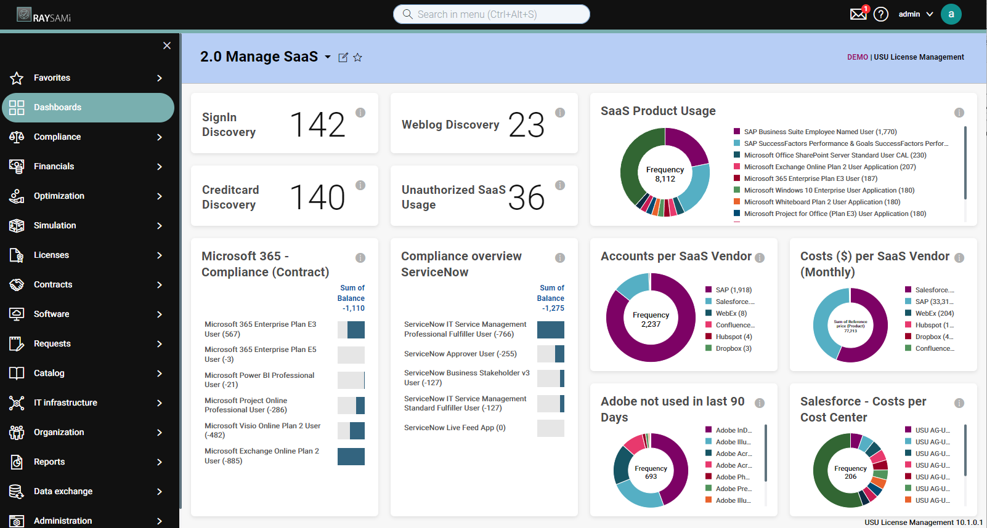
Task: Expand the Reports menu chevron
Action: [160, 462]
